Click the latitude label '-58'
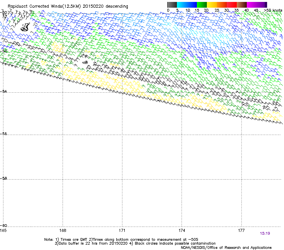The width and height of the screenshot is (284, 250). (x=3, y=178)
